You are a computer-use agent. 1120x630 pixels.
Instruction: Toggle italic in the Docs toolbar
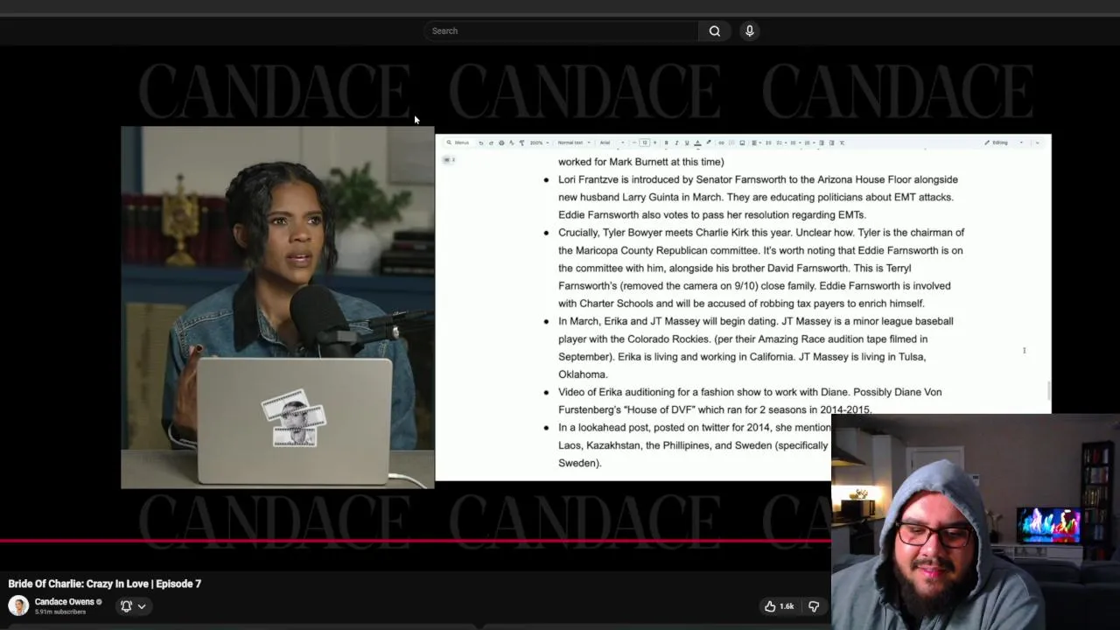pos(676,143)
